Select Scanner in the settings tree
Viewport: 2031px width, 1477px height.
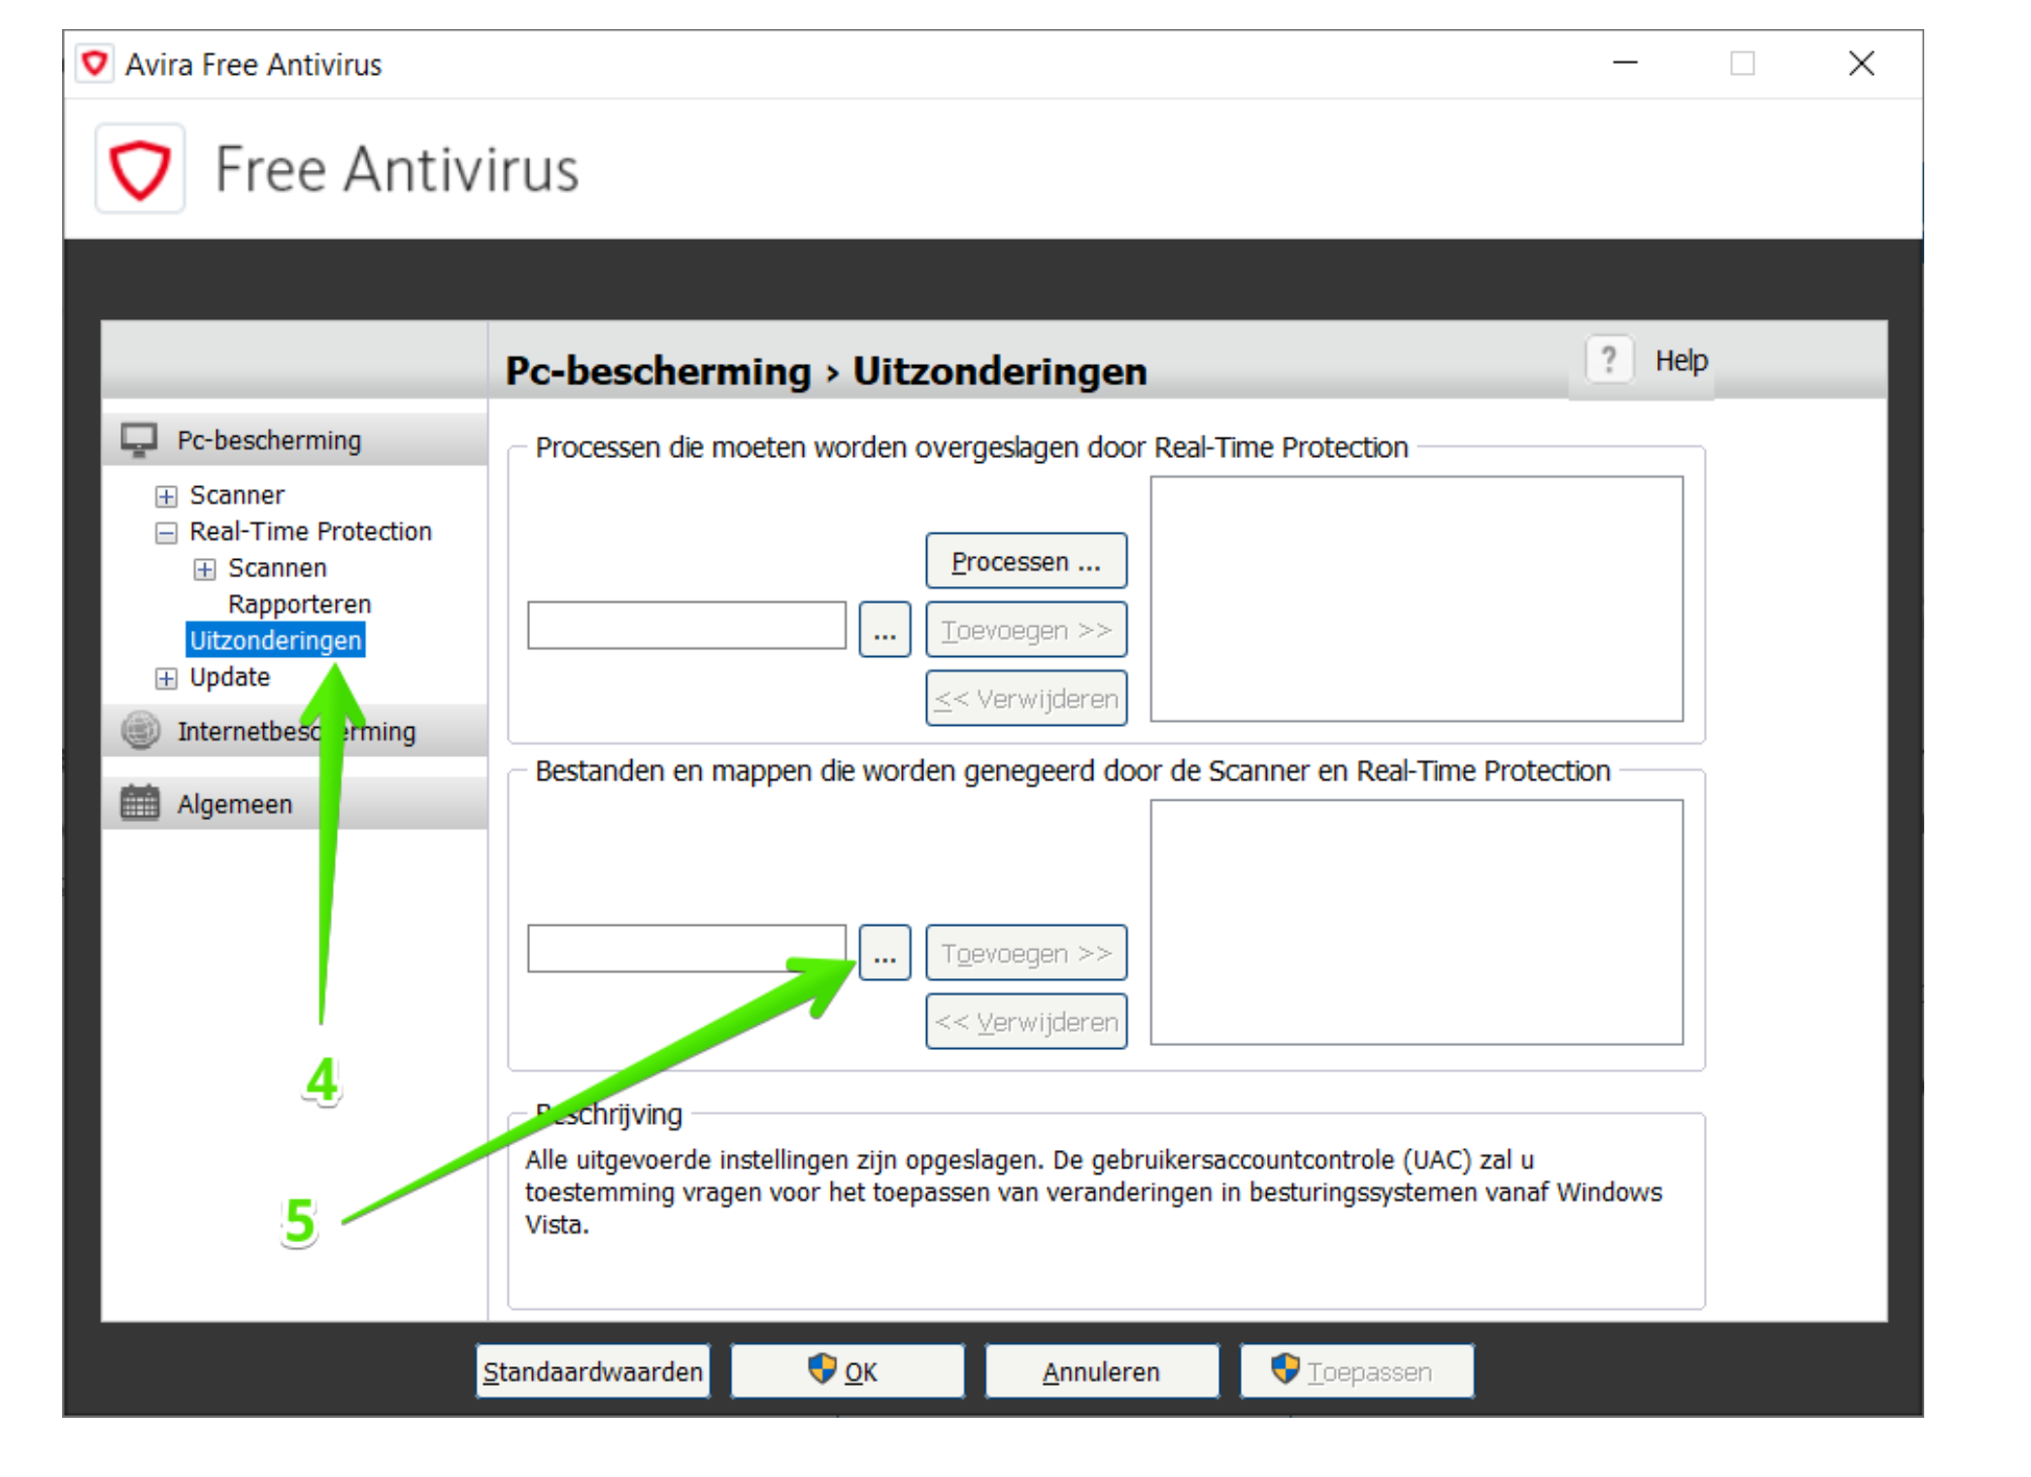[237, 495]
